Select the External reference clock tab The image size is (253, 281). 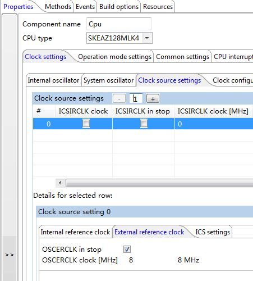[x=149, y=232]
